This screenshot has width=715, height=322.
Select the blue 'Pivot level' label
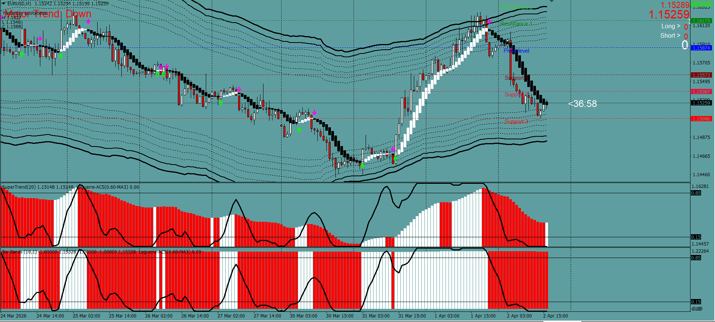click(x=516, y=51)
